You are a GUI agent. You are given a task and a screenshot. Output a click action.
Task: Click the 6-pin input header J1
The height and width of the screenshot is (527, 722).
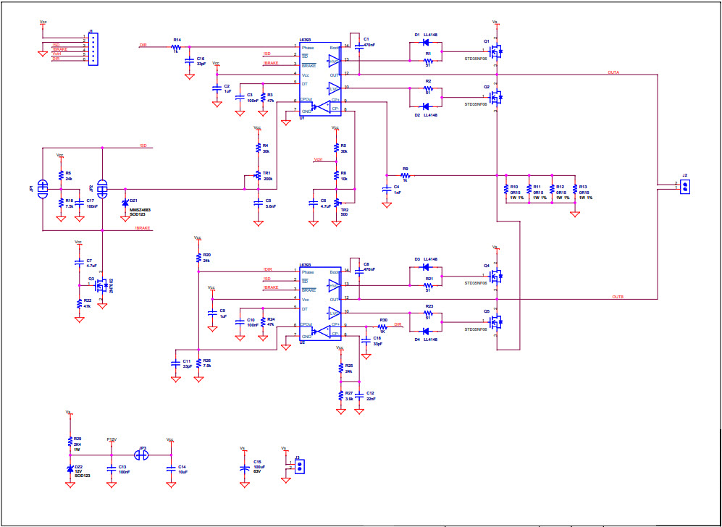click(x=94, y=51)
